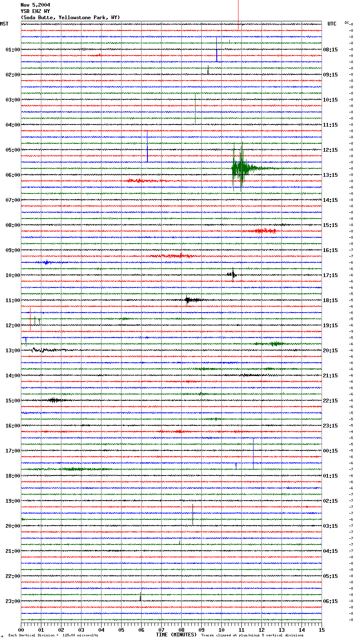Click the 07 minute tick label
This screenshot has width=355, height=641.
click(x=161, y=630)
